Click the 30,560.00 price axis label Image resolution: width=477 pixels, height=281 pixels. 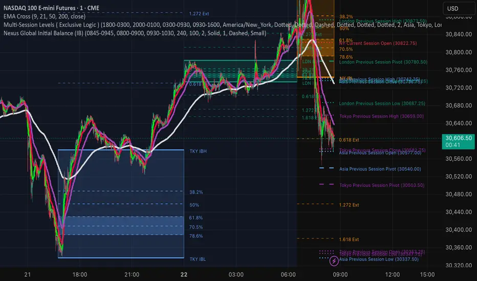tap(459, 159)
